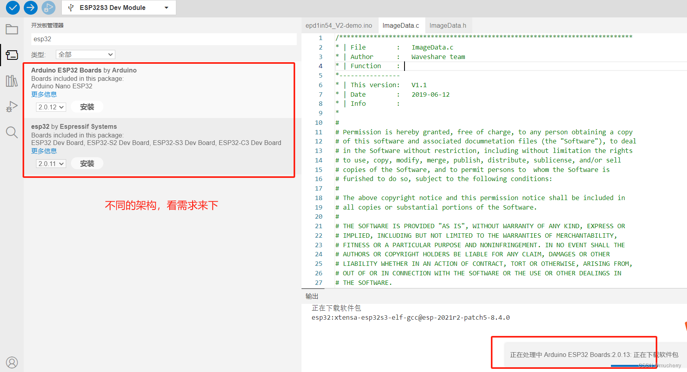Click line number 17 in the editor gutter

[x=319, y=189]
